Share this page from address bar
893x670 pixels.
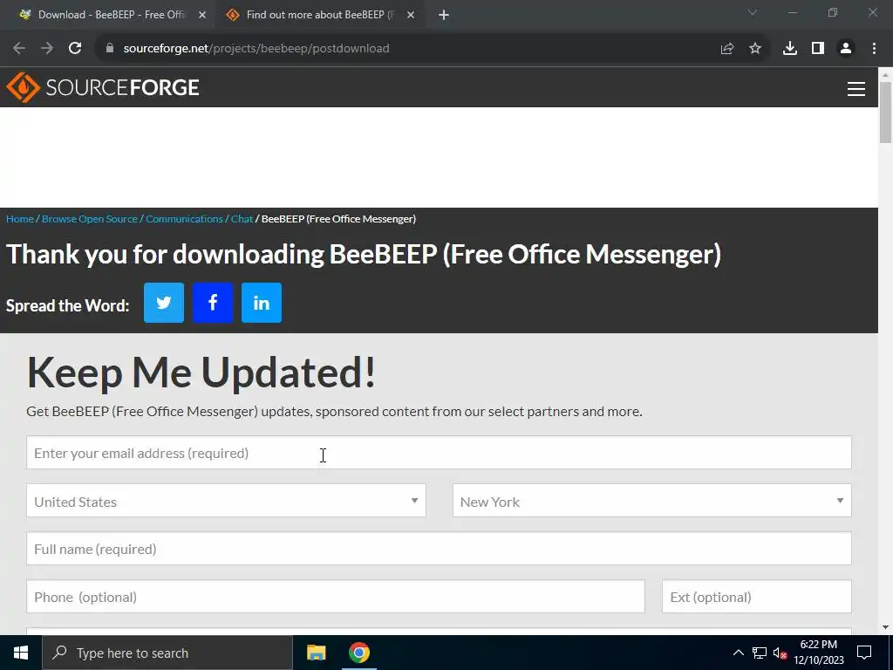click(x=727, y=49)
